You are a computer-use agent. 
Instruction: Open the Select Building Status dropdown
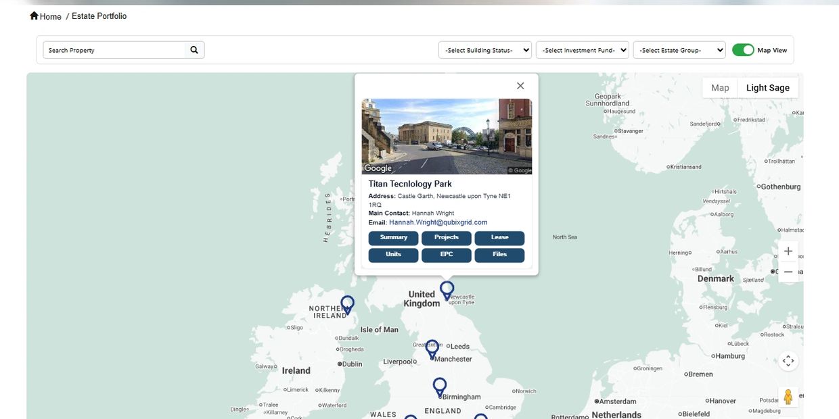click(x=485, y=50)
